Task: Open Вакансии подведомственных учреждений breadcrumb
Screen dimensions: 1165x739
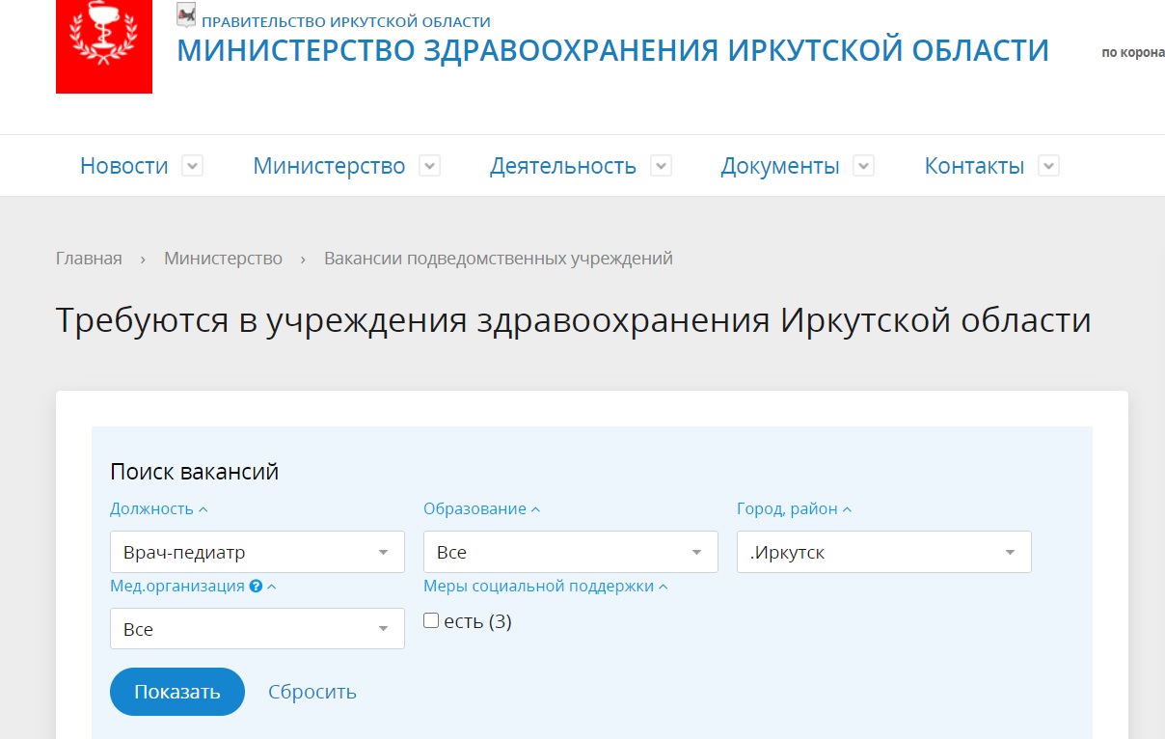Action: tap(499, 259)
